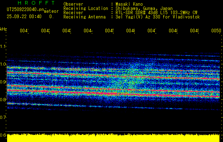Select the 3el Yagi antenna description

(157, 17)
